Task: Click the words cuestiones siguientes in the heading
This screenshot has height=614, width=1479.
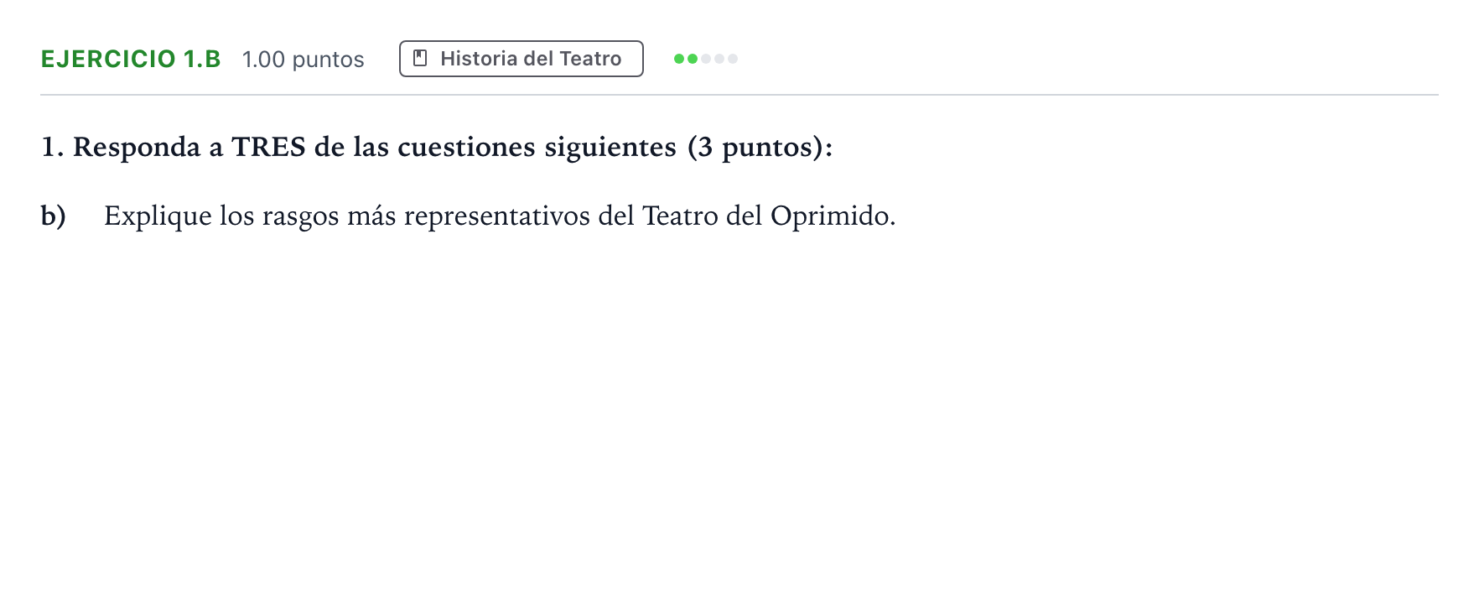Action: click(537, 148)
